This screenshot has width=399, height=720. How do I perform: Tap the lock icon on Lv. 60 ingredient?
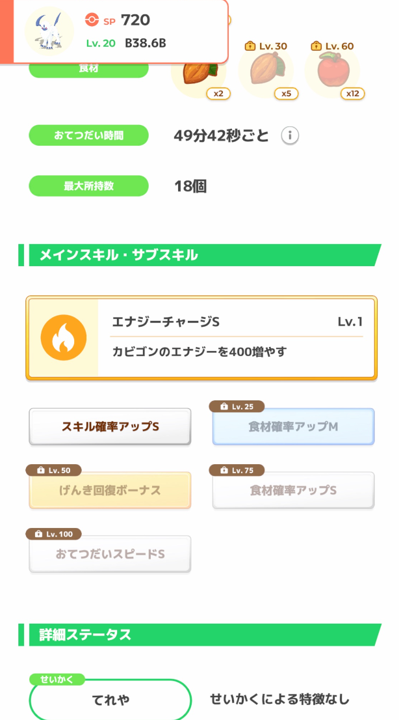coord(316,46)
